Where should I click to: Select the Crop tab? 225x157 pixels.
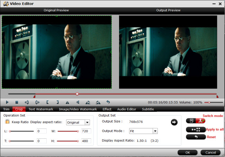[19, 109]
